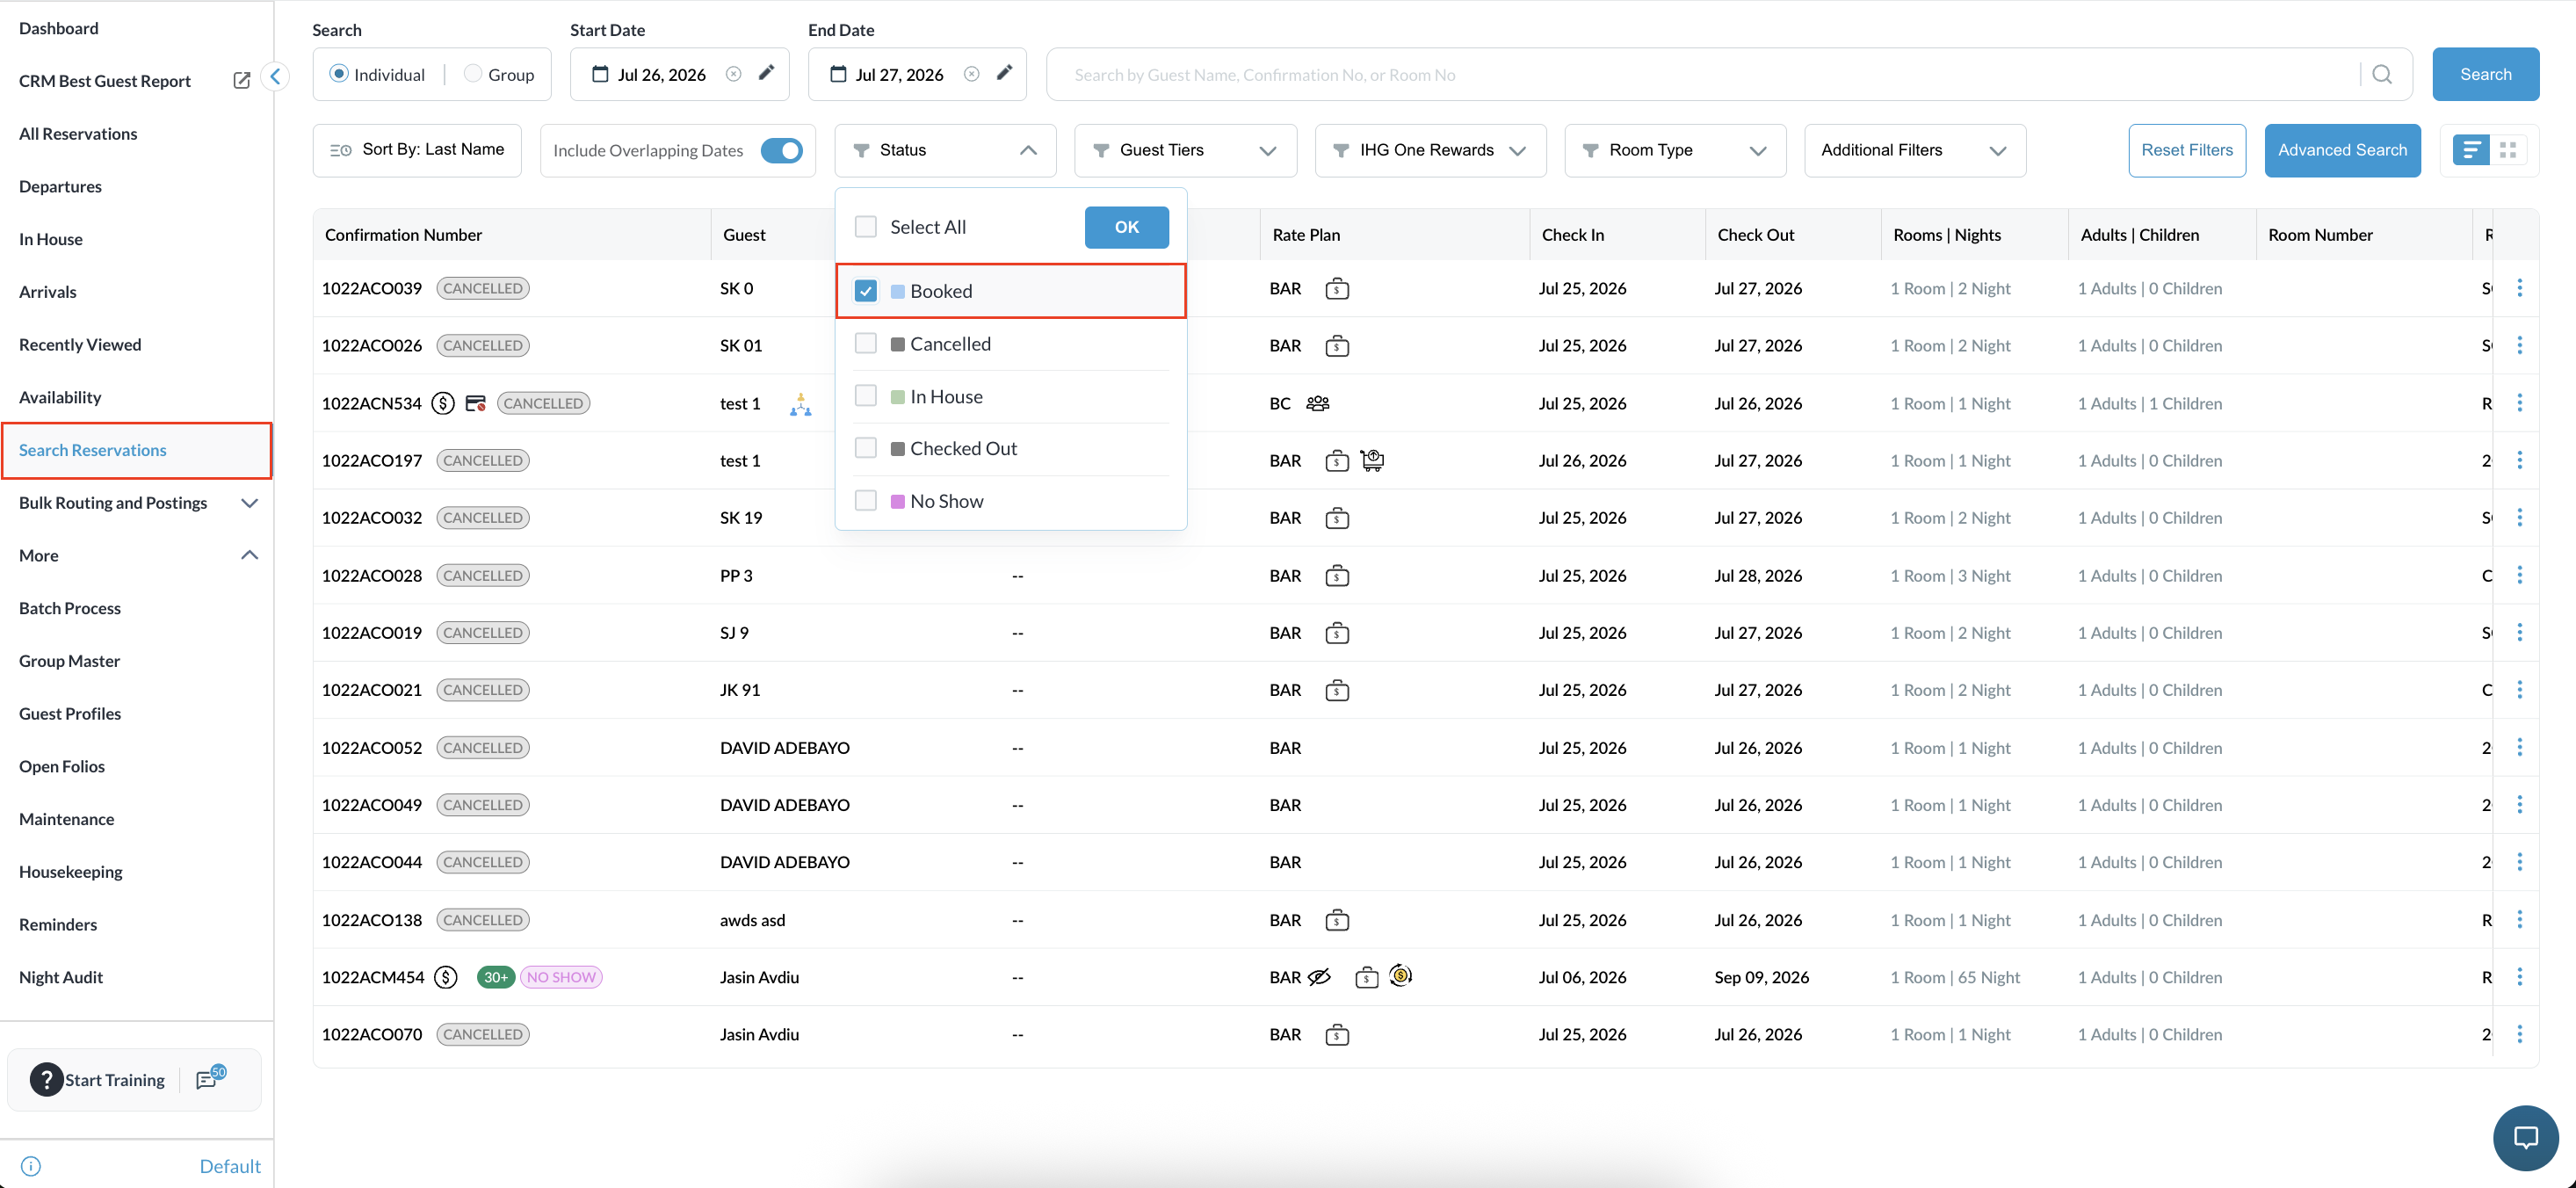Open the Housekeeping page
This screenshot has width=2576, height=1188.
[70, 872]
